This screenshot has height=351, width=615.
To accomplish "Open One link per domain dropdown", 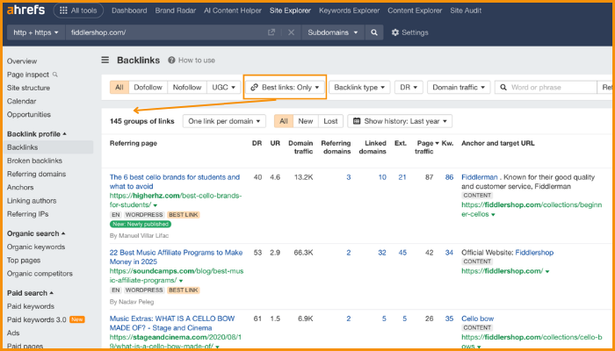I will (224, 121).
